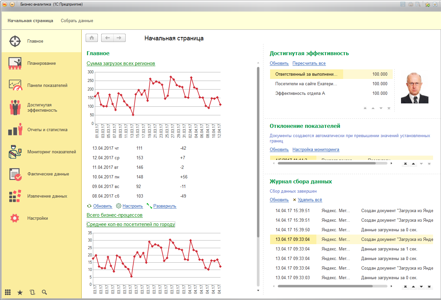
Task: Open the Среднее кол-во посетителей по городу link
Action: click(131, 224)
